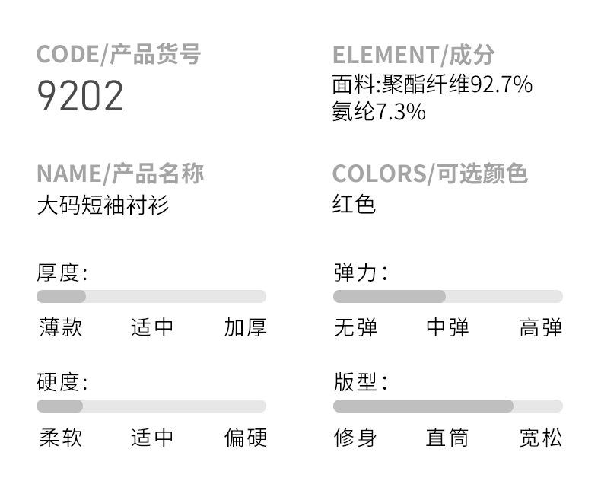Click the product name 大码短袖衬衫
Image resolution: width=601 pixels, height=481 pixels.
pos(103,205)
